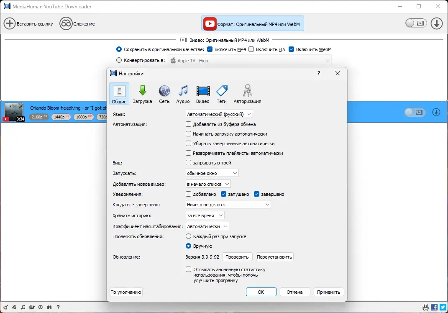Enable Добавлять из буфера обмена

pos(188,124)
